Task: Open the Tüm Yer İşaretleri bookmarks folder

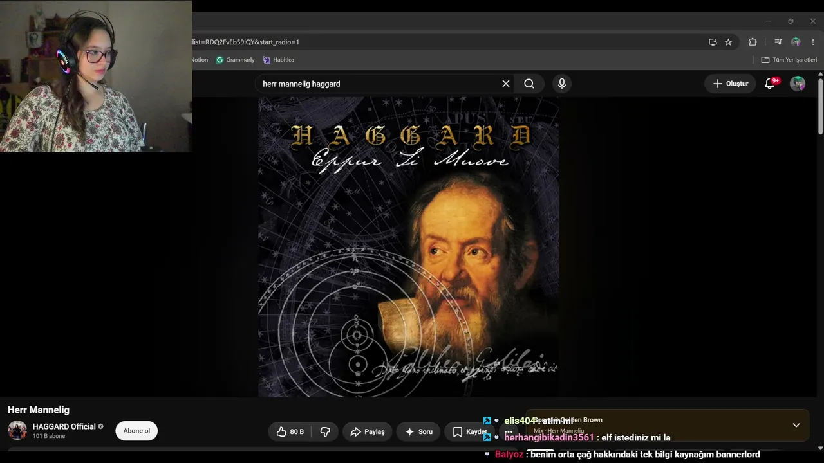Action: [789, 60]
